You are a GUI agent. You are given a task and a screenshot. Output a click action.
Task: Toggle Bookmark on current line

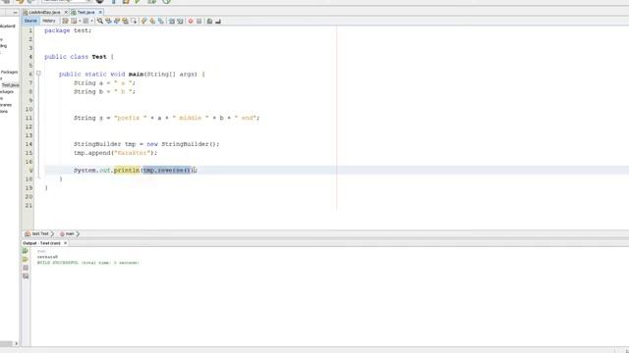(161, 21)
